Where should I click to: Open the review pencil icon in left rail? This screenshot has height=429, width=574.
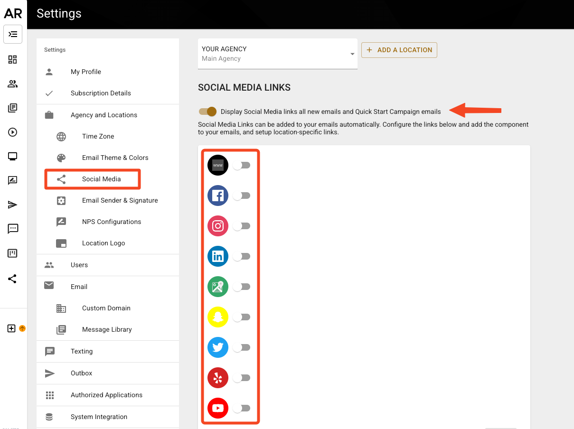tap(13, 181)
